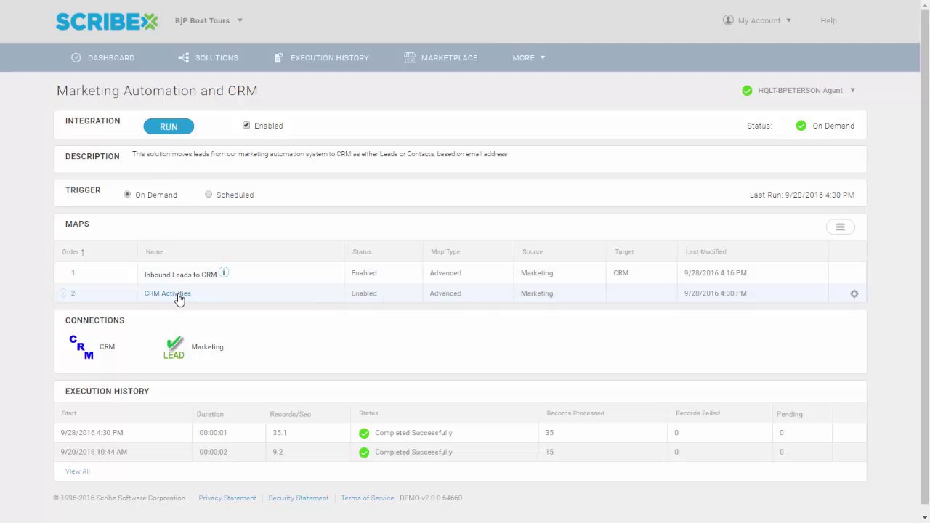This screenshot has width=930, height=523.
Task: Click the agent green status check icon
Action: (747, 91)
